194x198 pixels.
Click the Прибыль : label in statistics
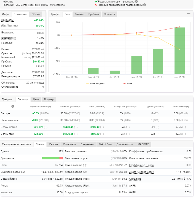coord(8,20)
